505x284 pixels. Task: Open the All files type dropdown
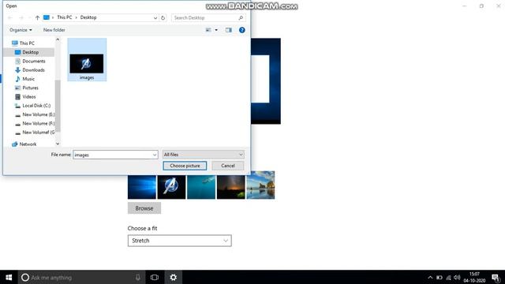pos(204,155)
